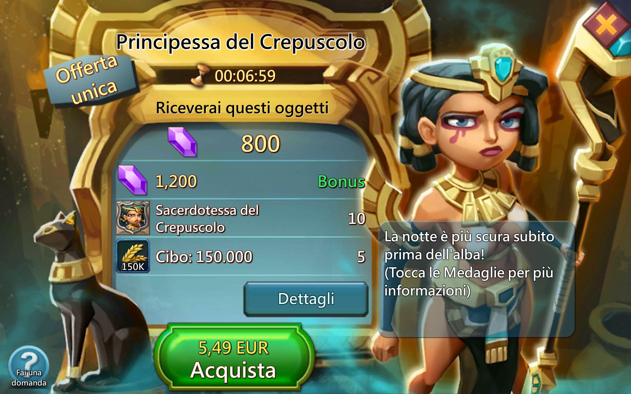Click the 5,49 EUR price label

click(x=234, y=348)
